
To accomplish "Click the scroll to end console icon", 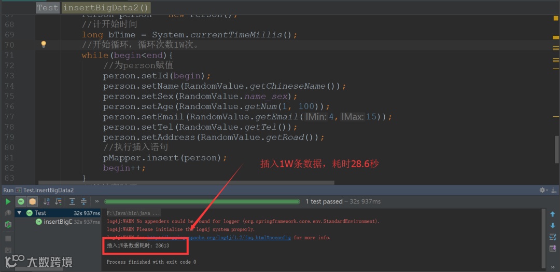I will coord(553,249).
